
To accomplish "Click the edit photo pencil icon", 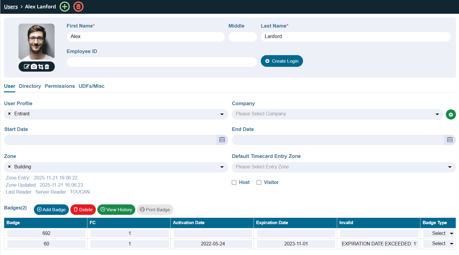I will [x=27, y=67].
